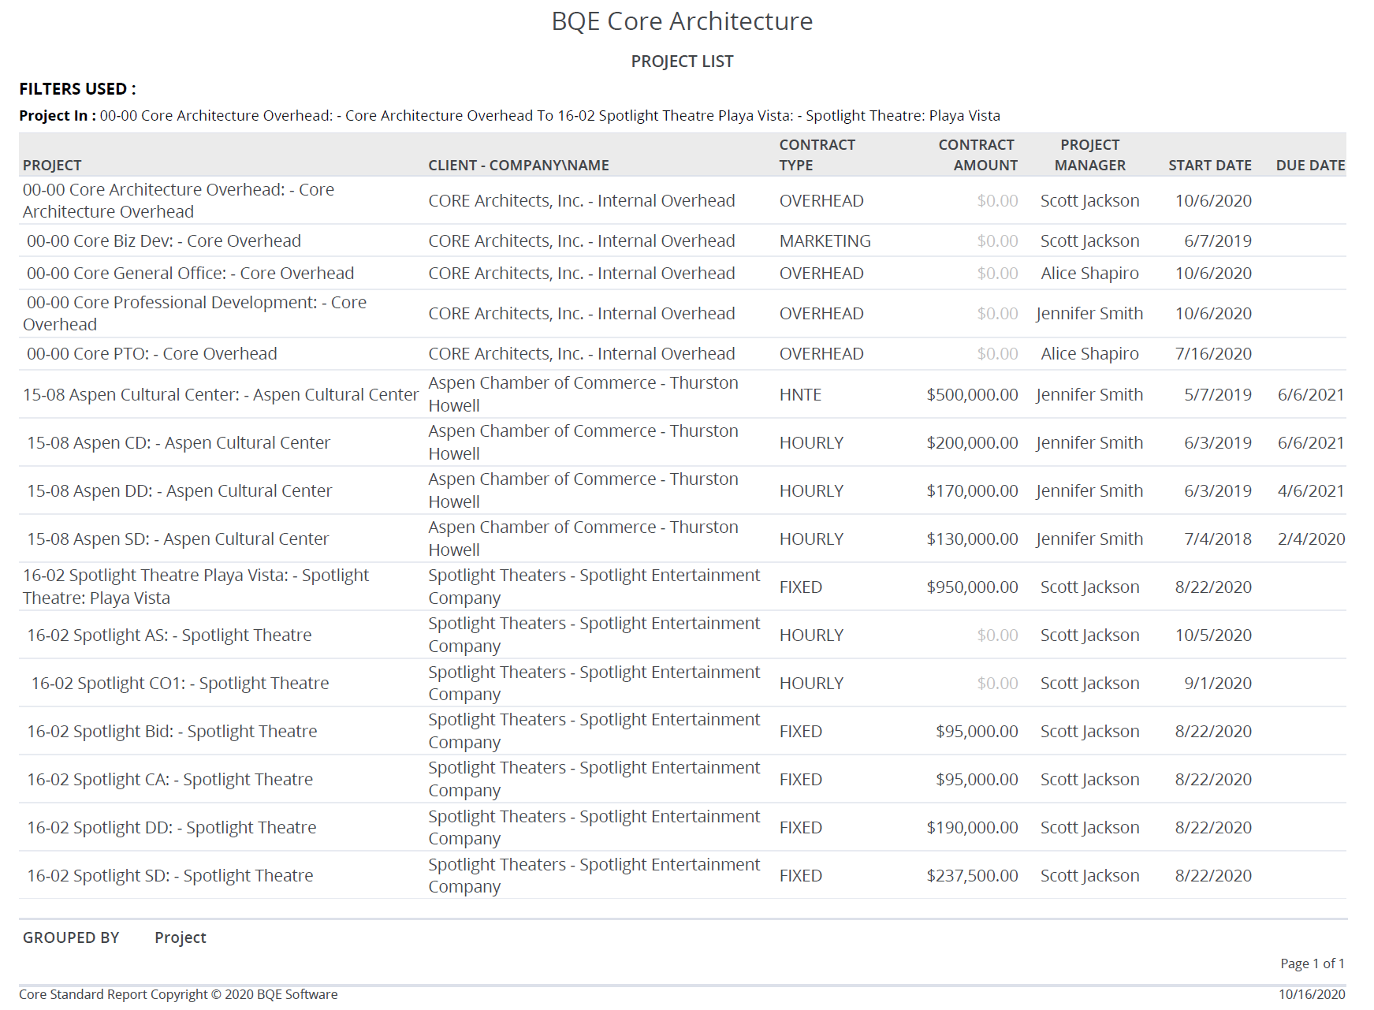Click the 'CLIENT - COMPANY\NAME' column header

click(x=519, y=166)
